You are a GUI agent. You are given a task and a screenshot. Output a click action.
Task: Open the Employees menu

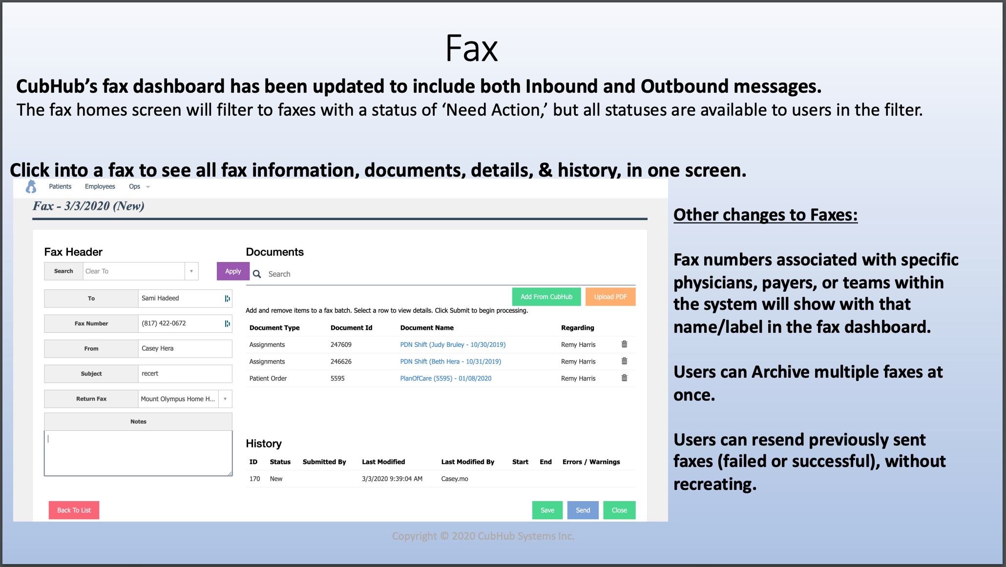click(x=100, y=186)
